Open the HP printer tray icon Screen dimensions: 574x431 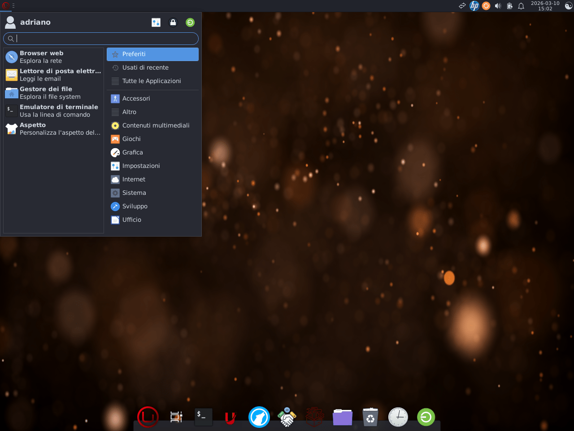click(474, 6)
